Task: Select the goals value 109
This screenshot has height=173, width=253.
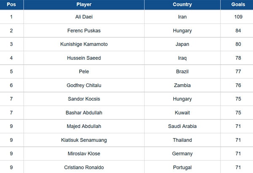Action: (x=238, y=17)
